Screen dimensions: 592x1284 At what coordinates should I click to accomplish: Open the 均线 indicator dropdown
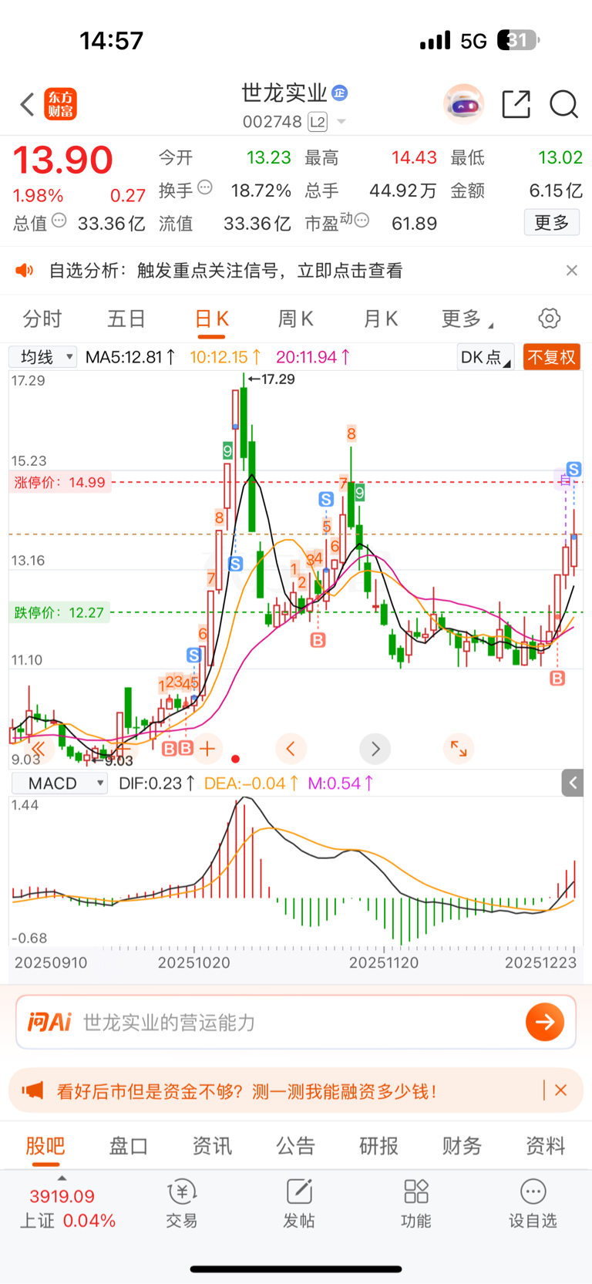43,357
